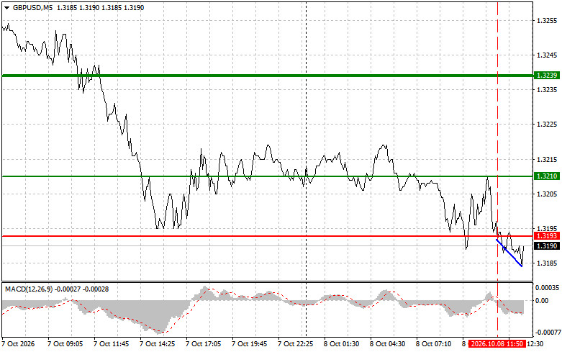Click the 1.3245 price scale value
Screen dimensions: 562x352
[547, 55]
